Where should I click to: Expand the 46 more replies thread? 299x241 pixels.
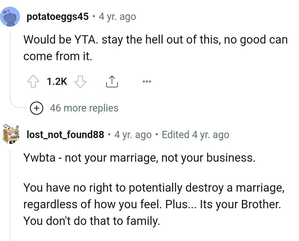(x=84, y=108)
